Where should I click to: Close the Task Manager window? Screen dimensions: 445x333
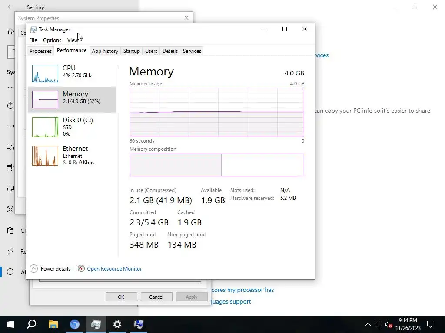pyautogui.click(x=305, y=29)
